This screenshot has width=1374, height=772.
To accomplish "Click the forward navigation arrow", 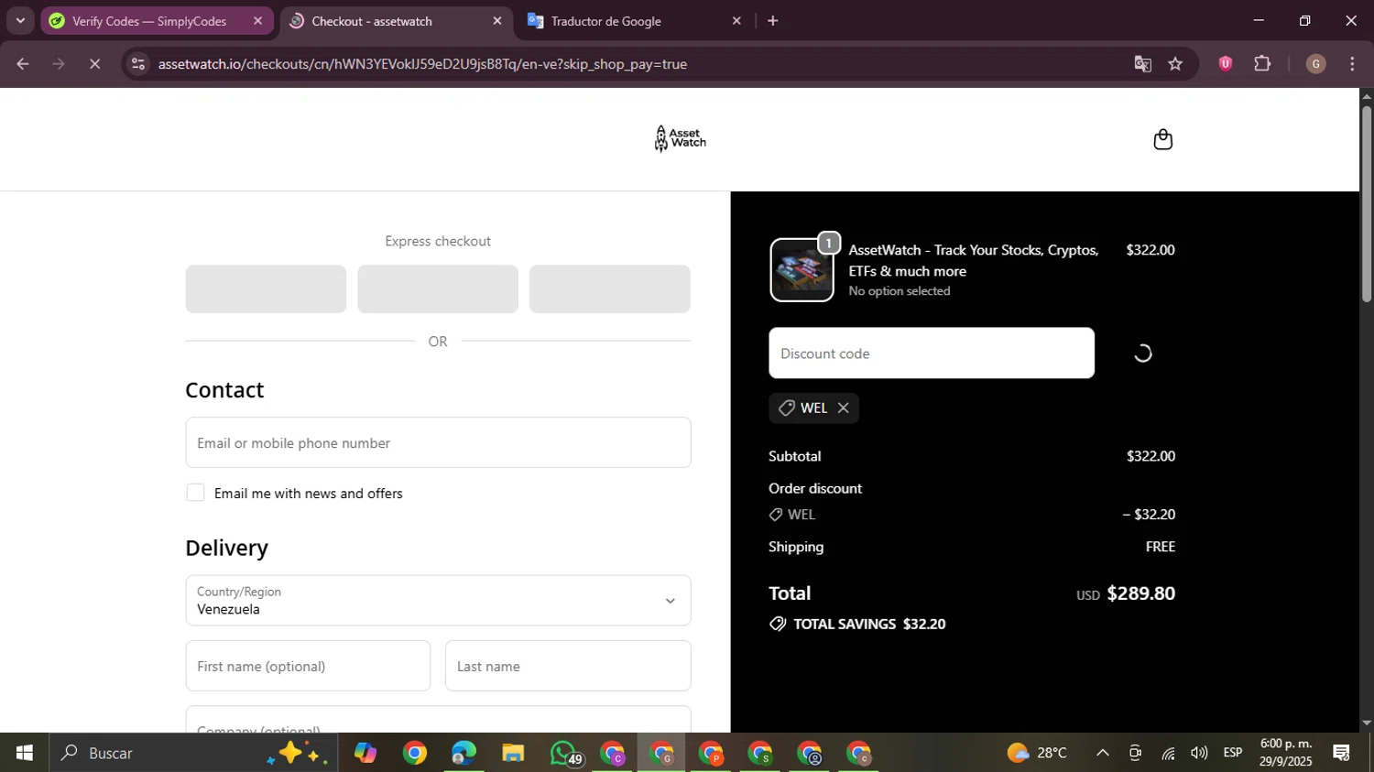I will coord(59,64).
